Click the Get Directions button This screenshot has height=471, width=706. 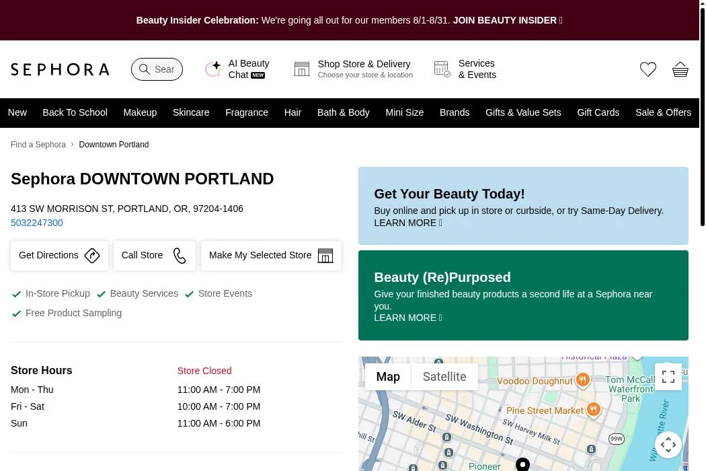(59, 256)
